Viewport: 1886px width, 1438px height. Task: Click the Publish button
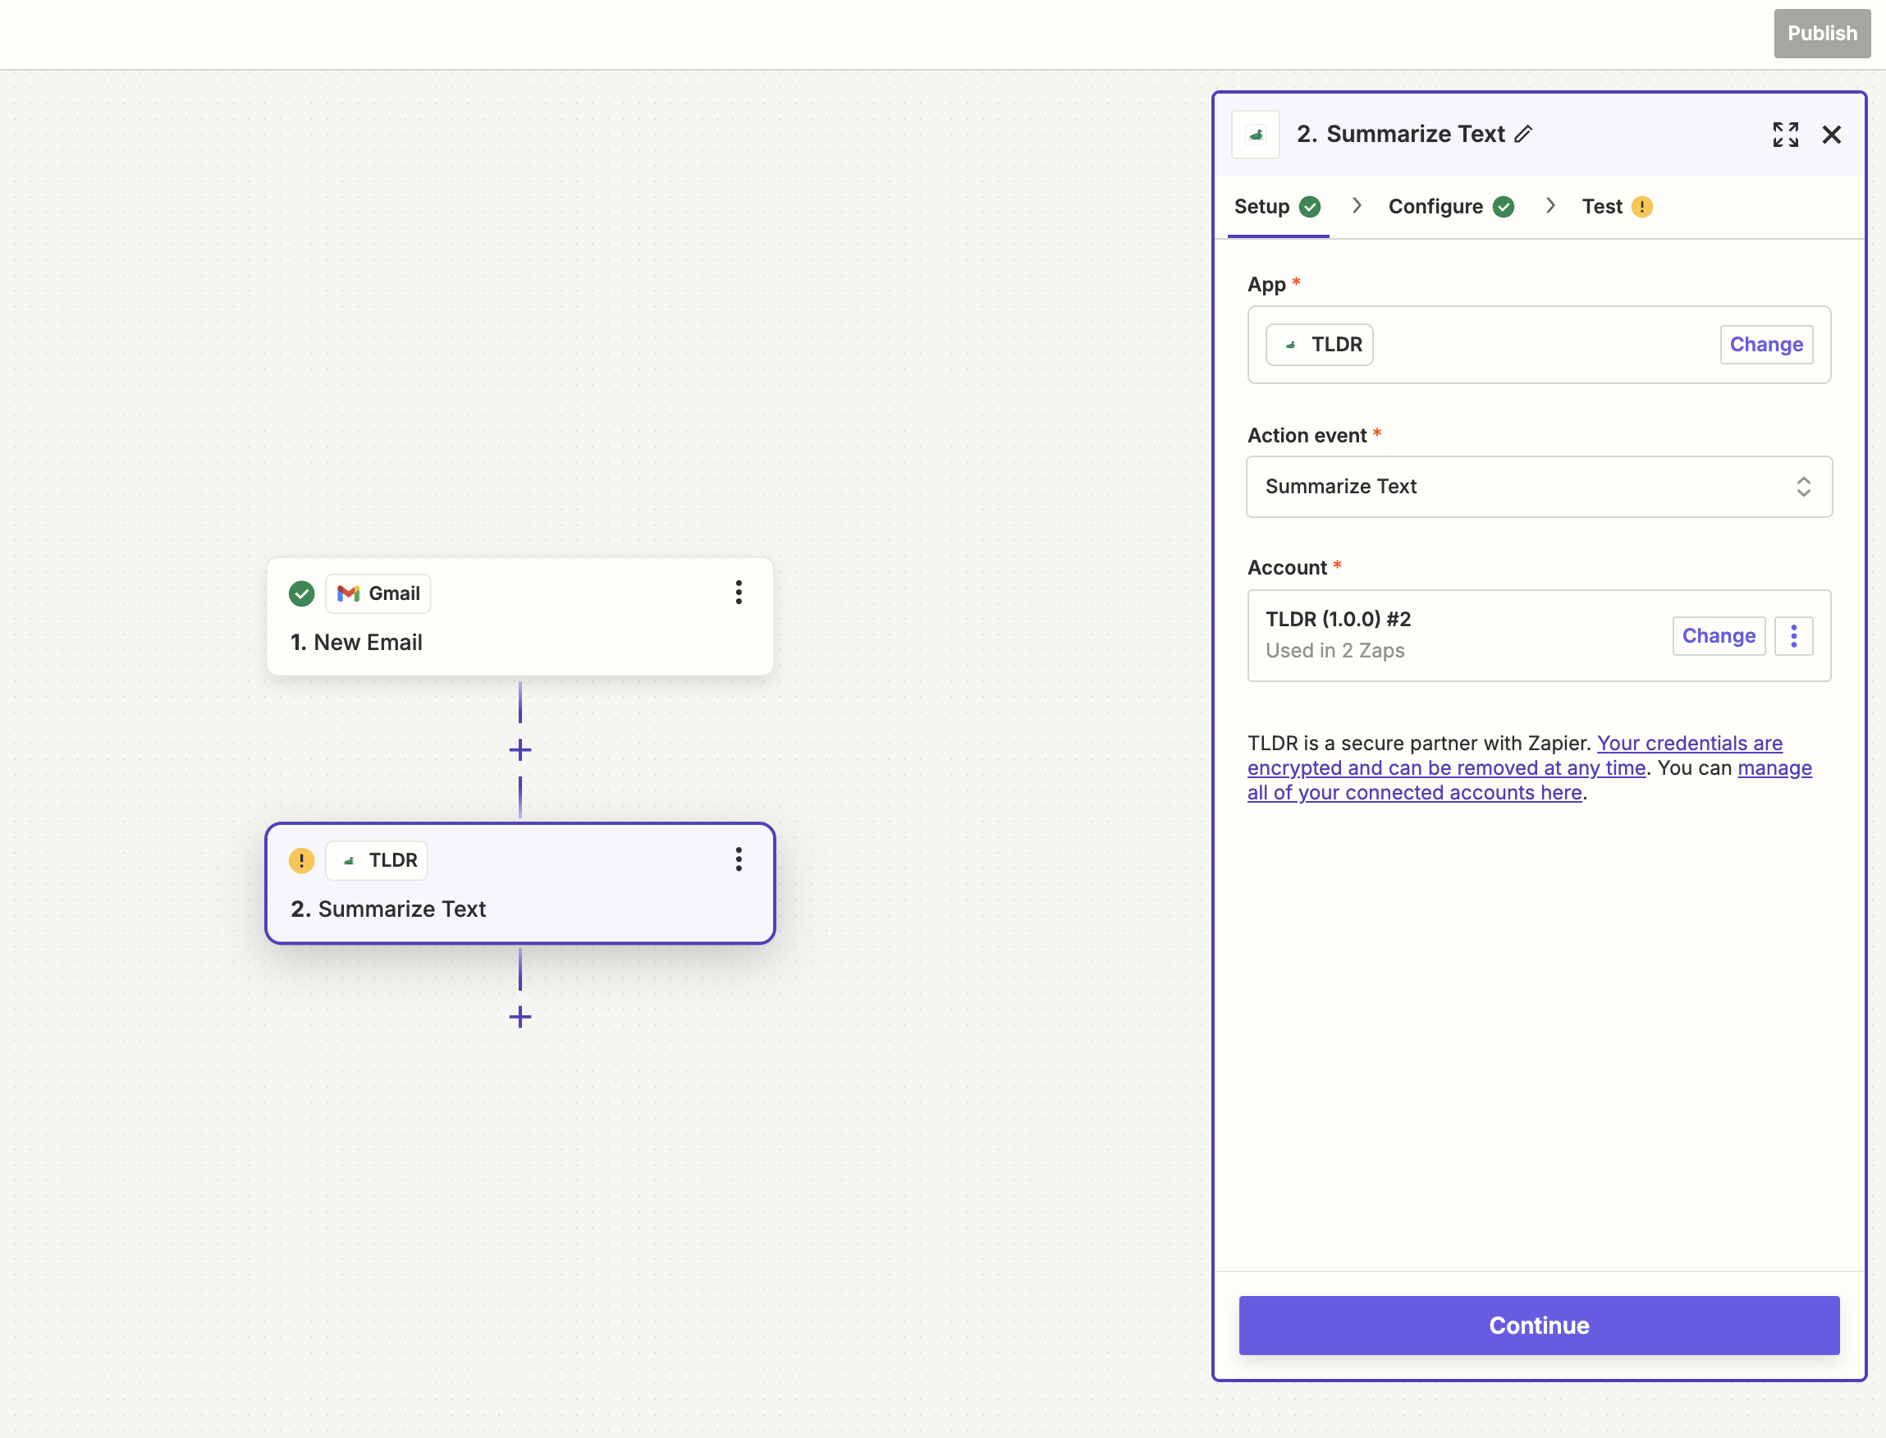[x=1822, y=34]
